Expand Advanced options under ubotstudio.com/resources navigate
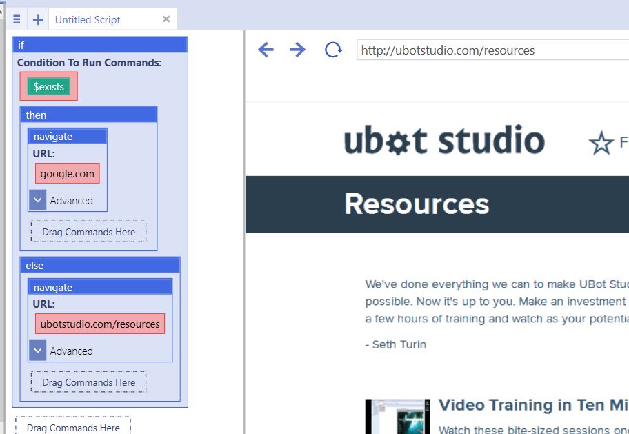Image resolution: width=629 pixels, height=434 pixels. (38, 351)
